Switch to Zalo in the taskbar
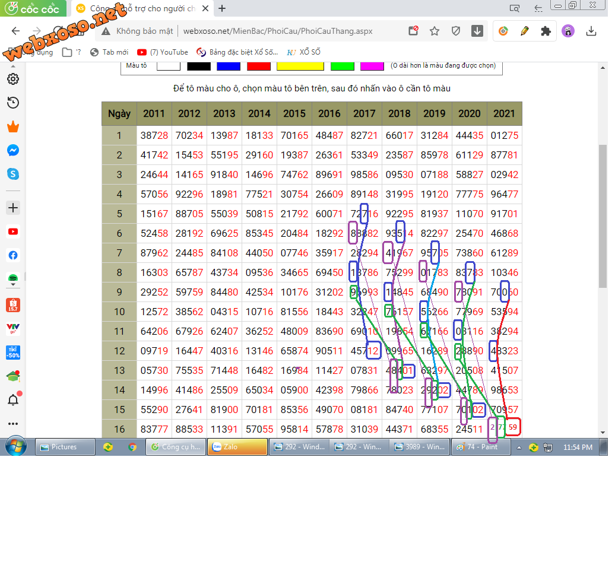The image size is (615, 565). point(237,447)
